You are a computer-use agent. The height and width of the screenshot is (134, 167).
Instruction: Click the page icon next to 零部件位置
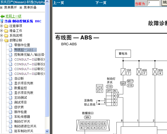click(10, 45)
